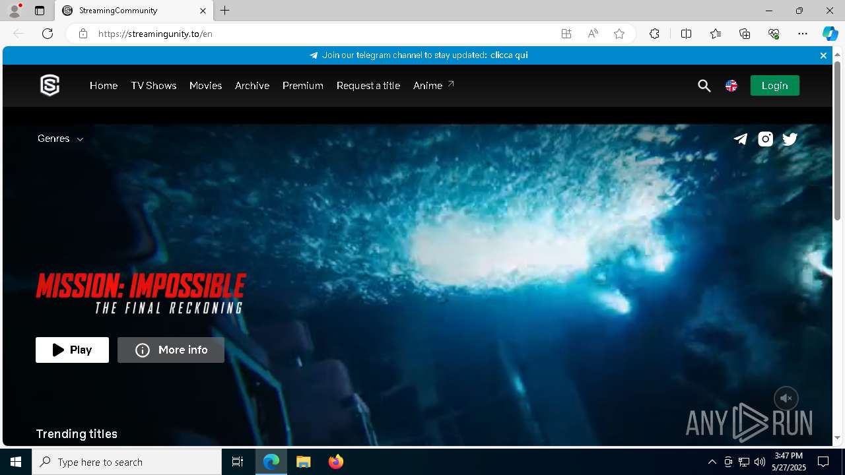This screenshot has height=475, width=845.
Task: Unmute the trailer with the speaker icon
Action: click(786, 398)
